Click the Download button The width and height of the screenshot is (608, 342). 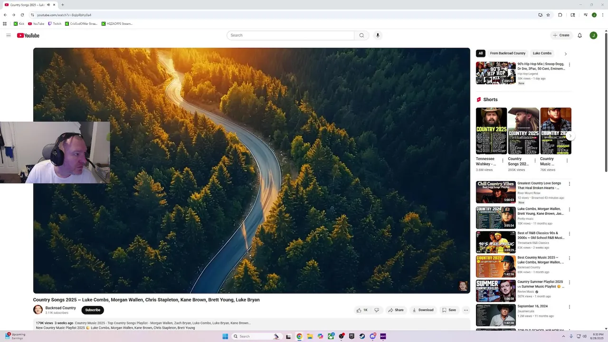(x=423, y=310)
